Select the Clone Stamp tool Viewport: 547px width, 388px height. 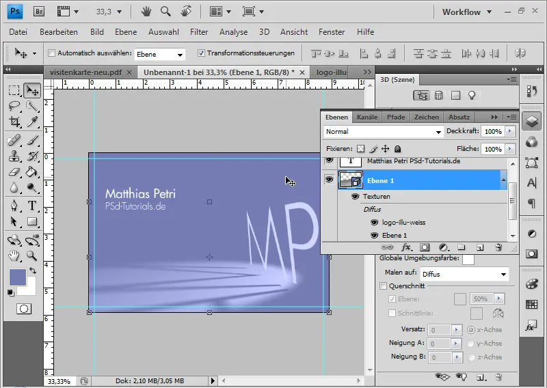click(14, 156)
